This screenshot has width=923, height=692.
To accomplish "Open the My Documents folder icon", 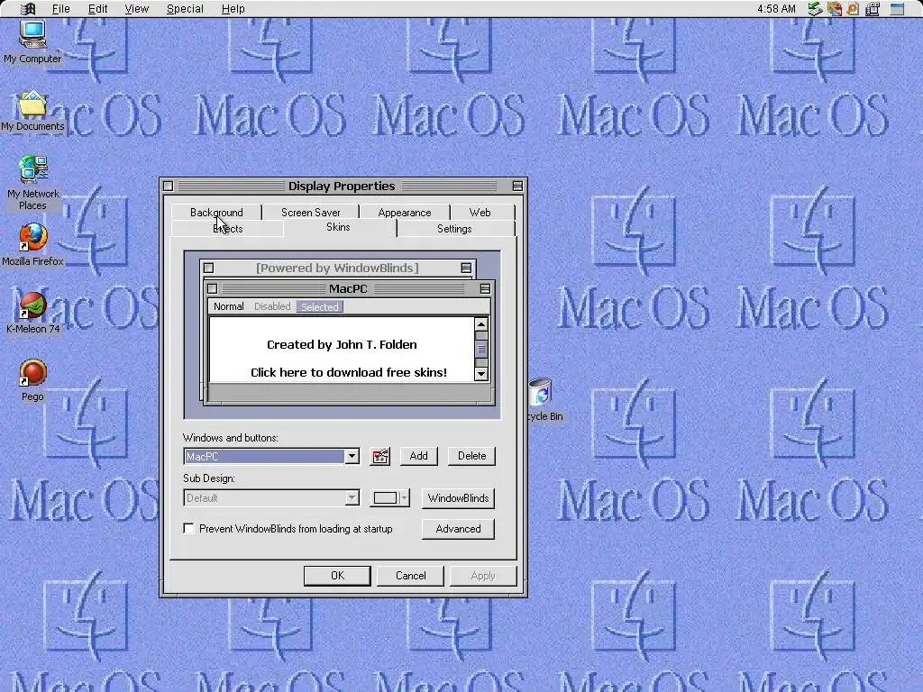I will 32,111.
